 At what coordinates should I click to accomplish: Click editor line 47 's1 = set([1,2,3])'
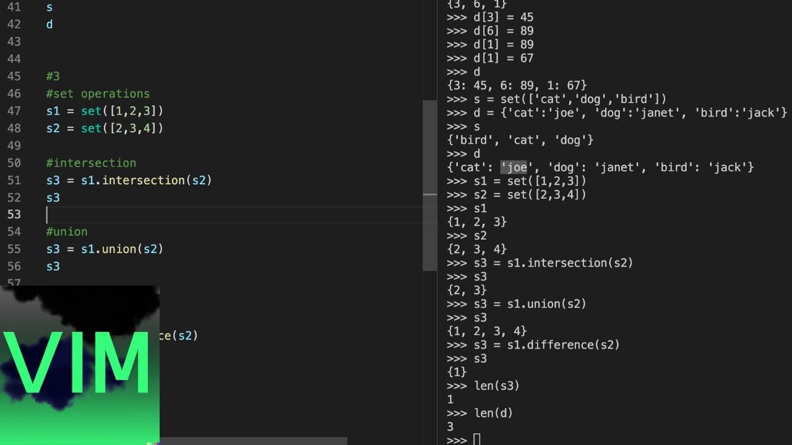click(x=105, y=111)
